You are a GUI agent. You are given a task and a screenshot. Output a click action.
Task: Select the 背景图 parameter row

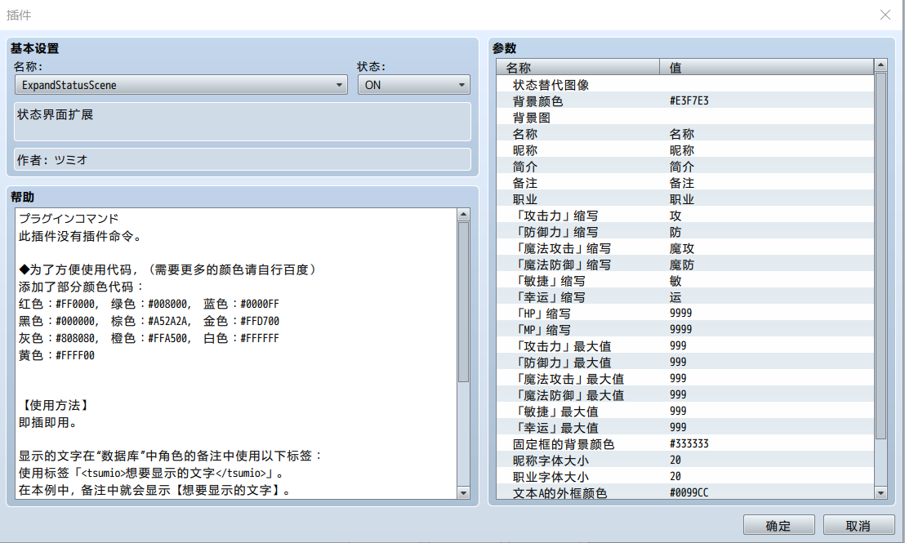coord(685,118)
